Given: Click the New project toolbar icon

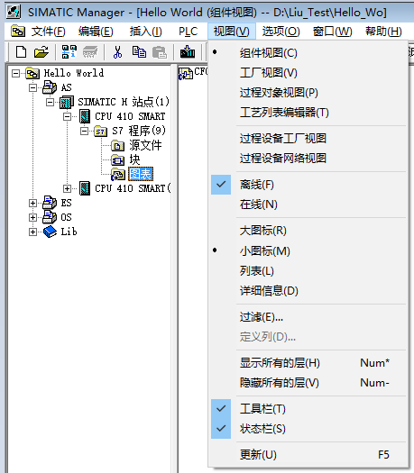Looking at the screenshot, I should pyautogui.click(x=21, y=52).
